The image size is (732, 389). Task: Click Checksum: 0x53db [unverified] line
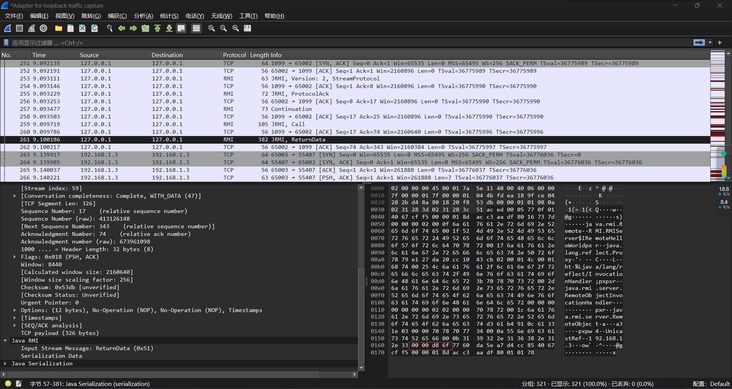[x=70, y=287]
